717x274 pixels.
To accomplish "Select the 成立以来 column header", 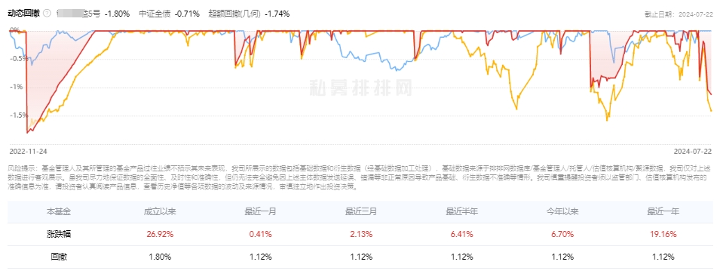I will coord(160,211).
